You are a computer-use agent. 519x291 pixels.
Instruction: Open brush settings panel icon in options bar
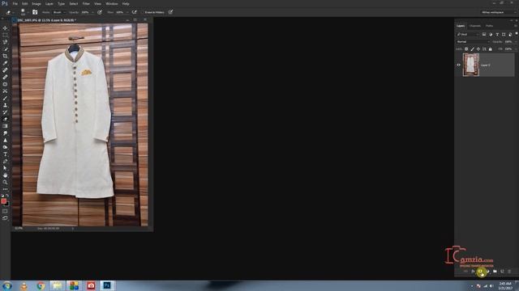(x=35, y=12)
